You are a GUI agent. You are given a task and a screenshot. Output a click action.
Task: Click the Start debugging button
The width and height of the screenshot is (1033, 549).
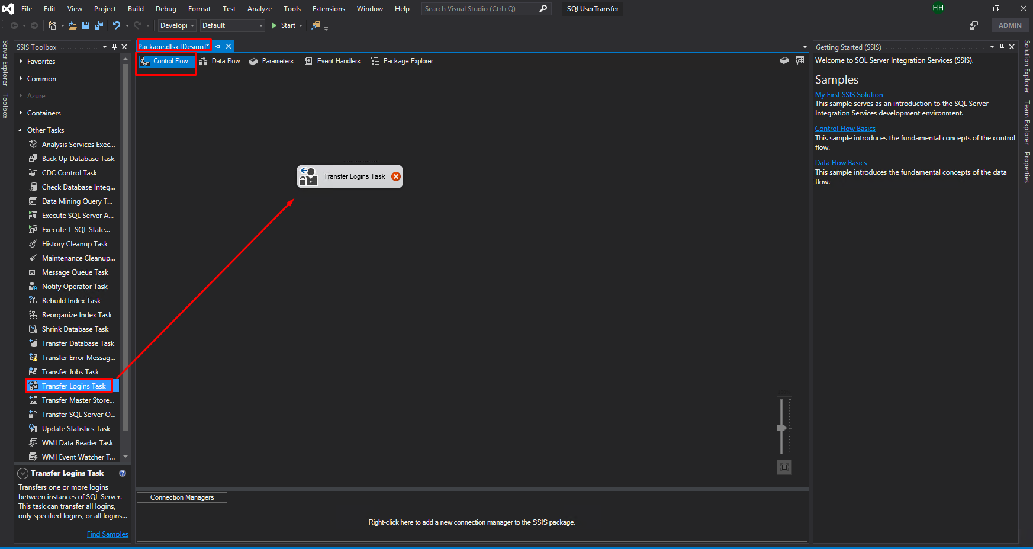coord(284,25)
